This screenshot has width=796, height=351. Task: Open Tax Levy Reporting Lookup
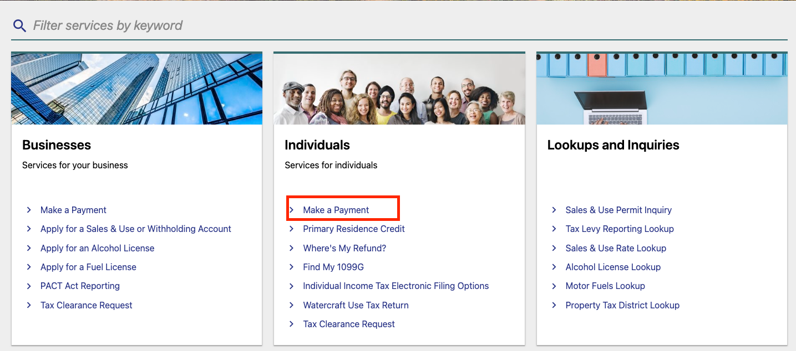coord(620,229)
